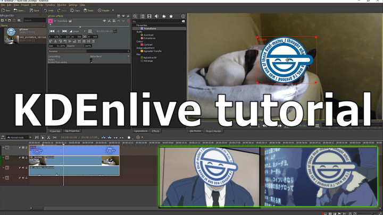The height and width of the screenshot is (215, 383).
Task: Open the Compositing Alpha blend dropdown
Action: click(x=110, y=56)
